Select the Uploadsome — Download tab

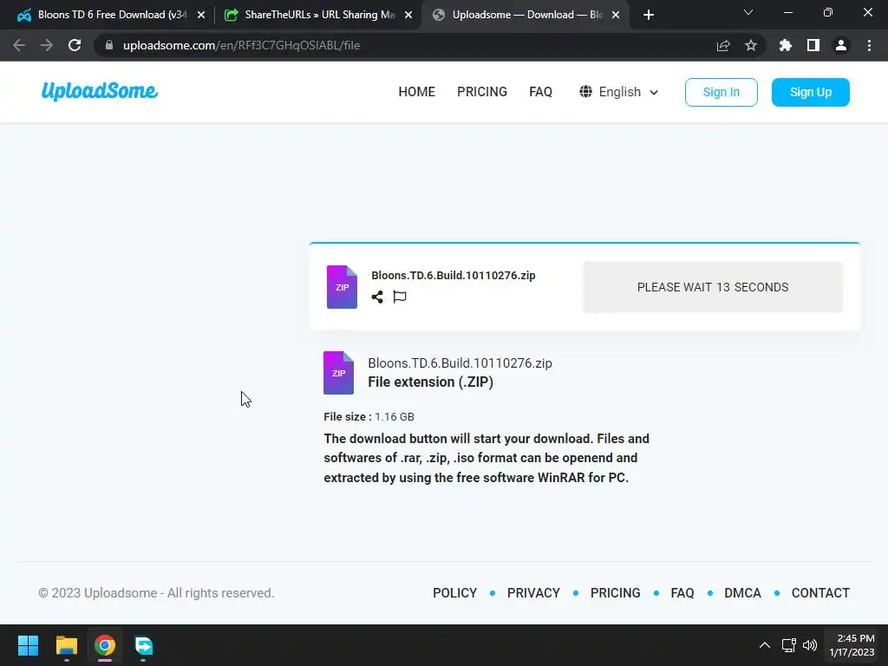(x=526, y=15)
